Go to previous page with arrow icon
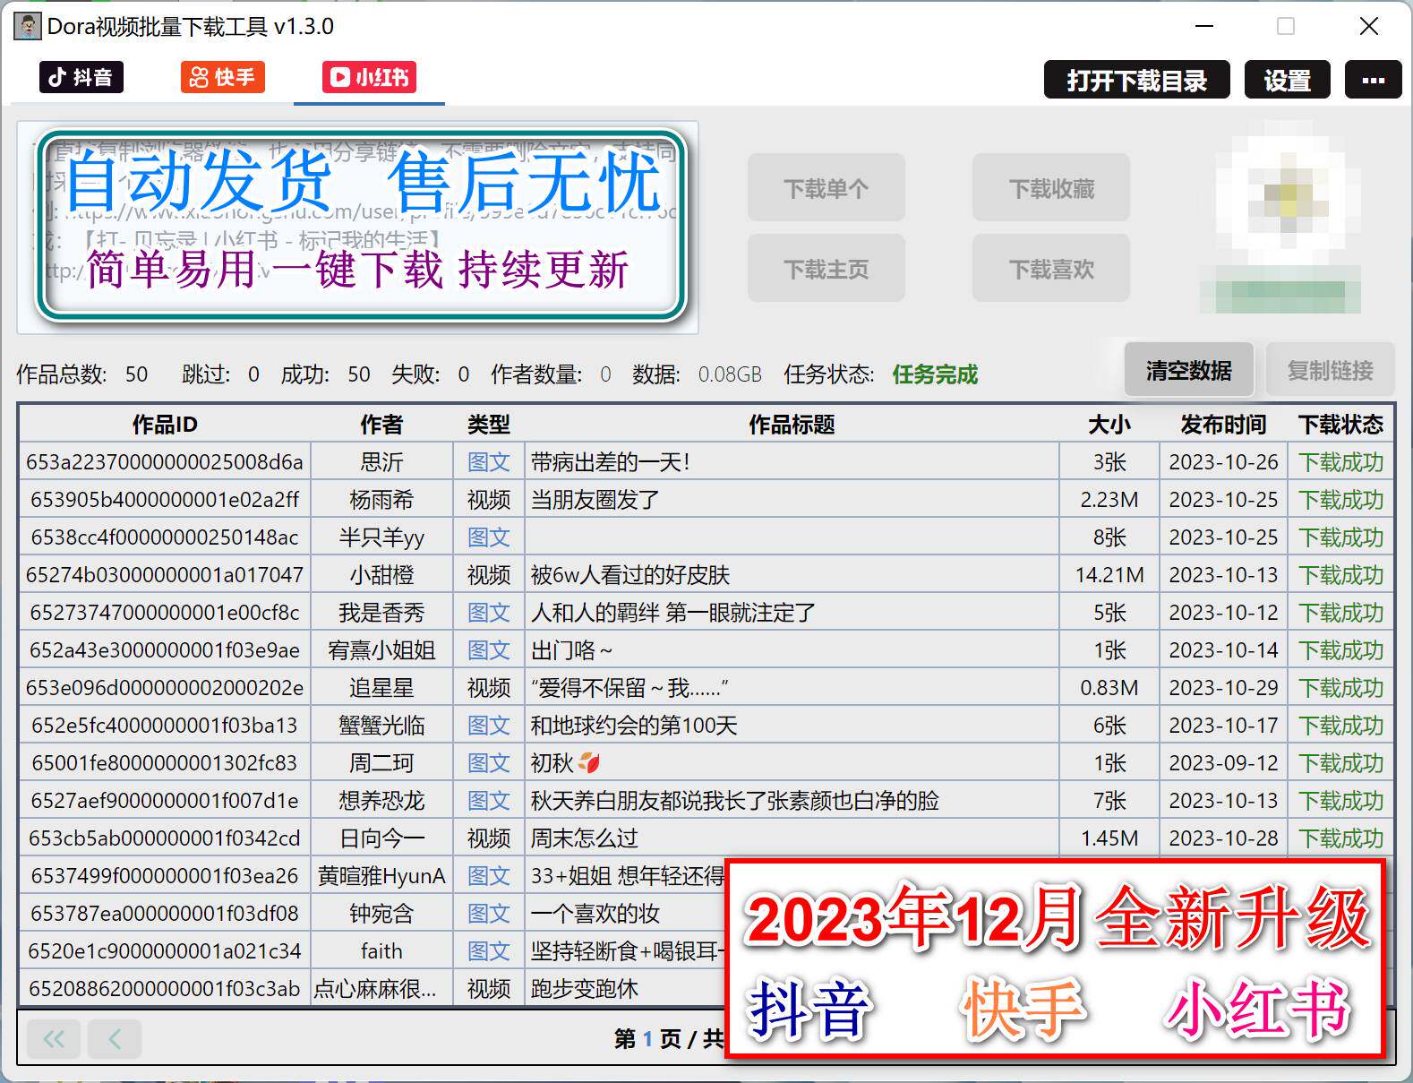1413x1083 pixels. pyautogui.click(x=114, y=1039)
